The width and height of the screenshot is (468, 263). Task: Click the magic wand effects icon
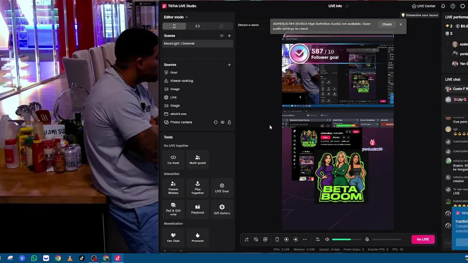tap(246, 240)
